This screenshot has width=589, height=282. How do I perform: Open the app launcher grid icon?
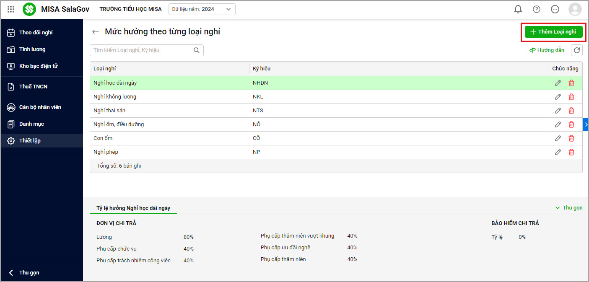pos(11,9)
